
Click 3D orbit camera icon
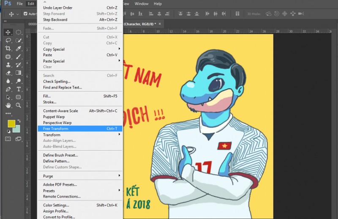(x=268, y=14)
